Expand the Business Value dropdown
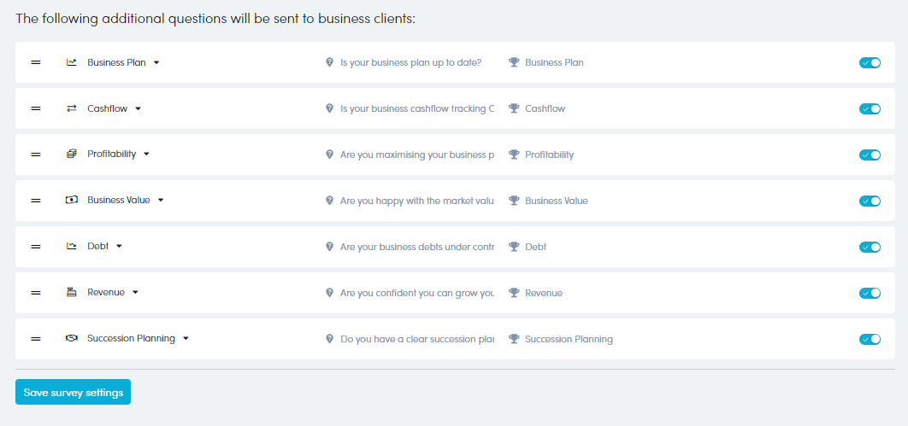Screen dimensions: 908x426 (x=161, y=201)
